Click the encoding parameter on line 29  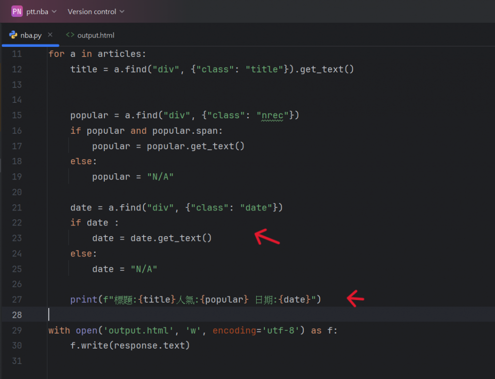point(234,330)
